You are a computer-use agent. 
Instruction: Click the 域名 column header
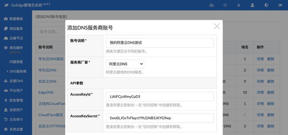coord(245,47)
